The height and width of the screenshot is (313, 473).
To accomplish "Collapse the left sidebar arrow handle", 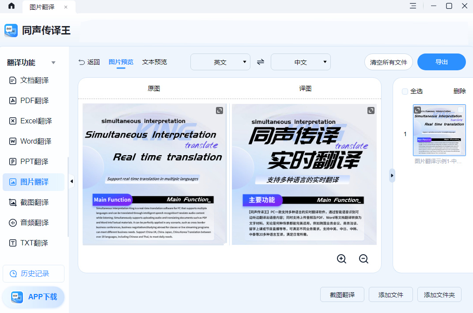I will tap(72, 181).
